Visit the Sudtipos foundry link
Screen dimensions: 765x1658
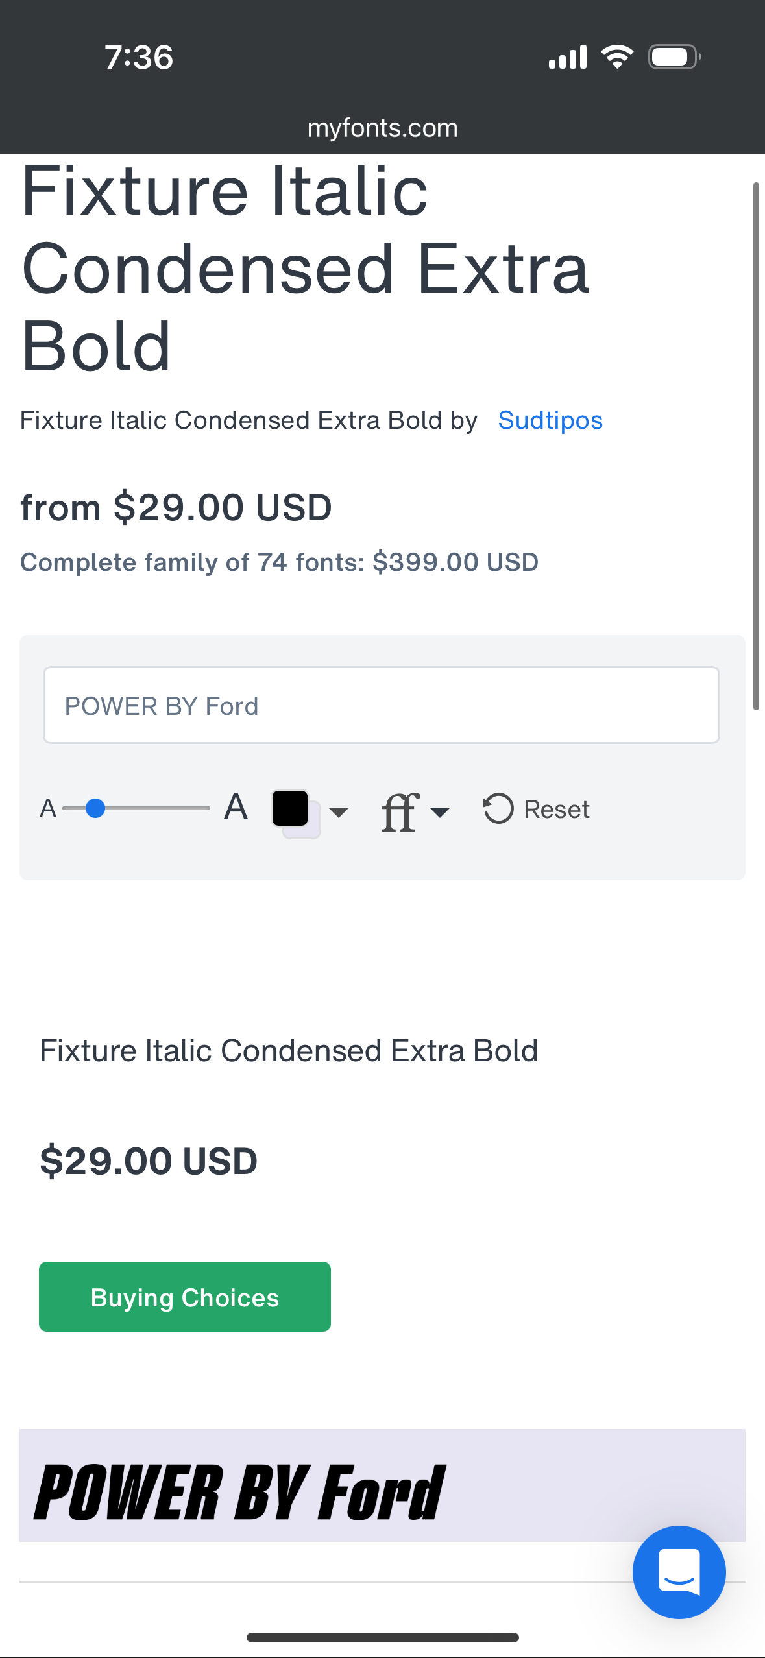tap(550, 420)
